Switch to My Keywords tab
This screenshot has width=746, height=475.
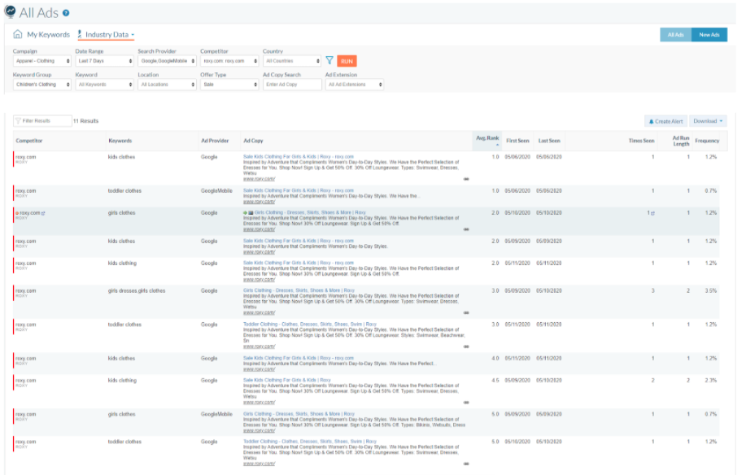(48, 34)
